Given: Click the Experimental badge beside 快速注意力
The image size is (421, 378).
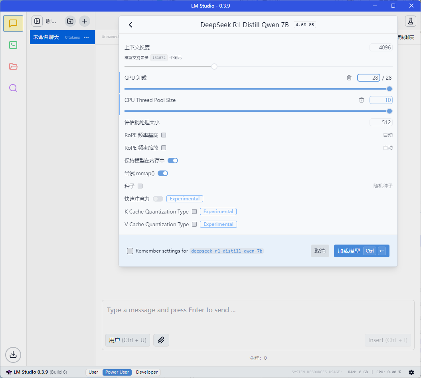Looking at the screenshot, I should tap(185, 199).
